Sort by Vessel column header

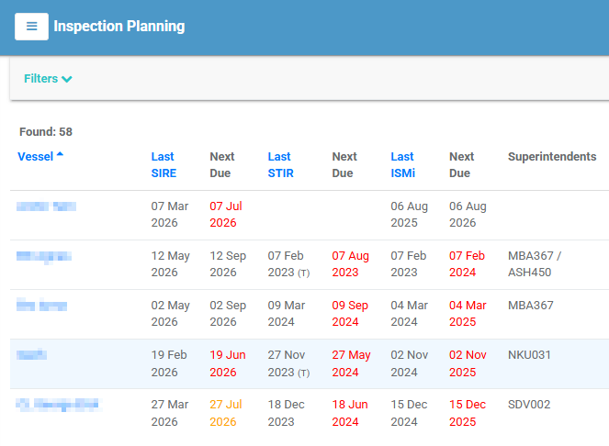coord(35,156)
